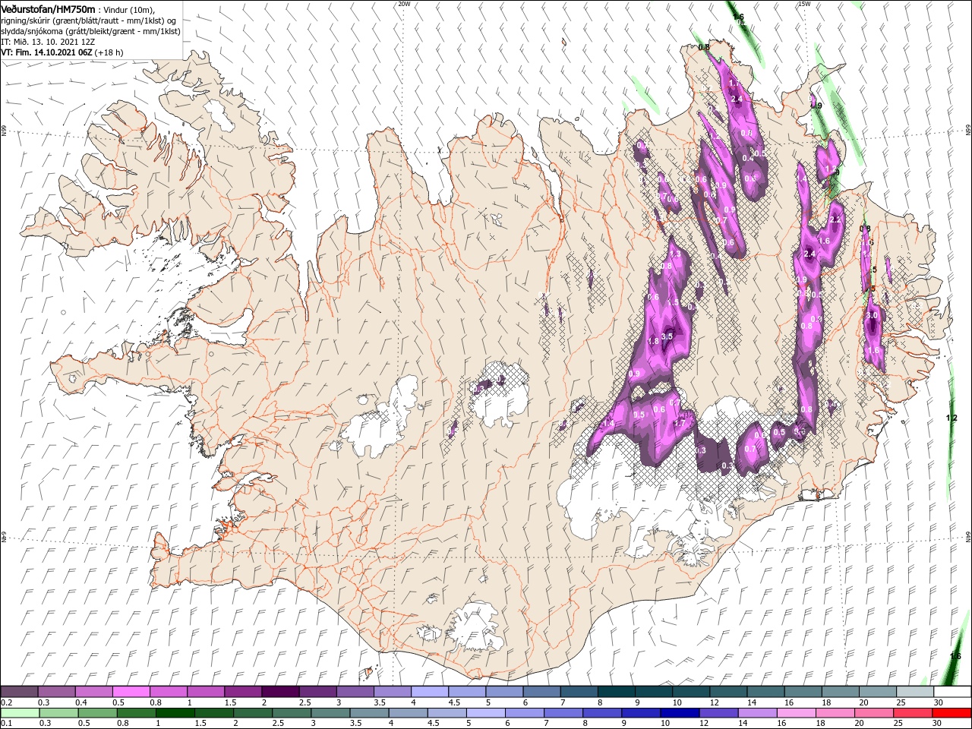Click the 0.4 label in snow scale
This screenshot has height=729, width=972.
tap(81, 702)
